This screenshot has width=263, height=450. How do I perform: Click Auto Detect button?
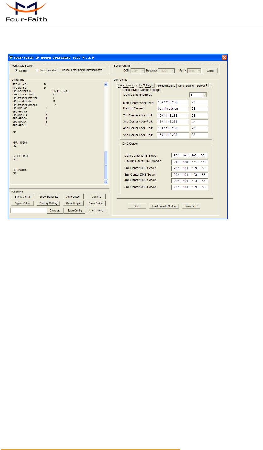(74, 197)
